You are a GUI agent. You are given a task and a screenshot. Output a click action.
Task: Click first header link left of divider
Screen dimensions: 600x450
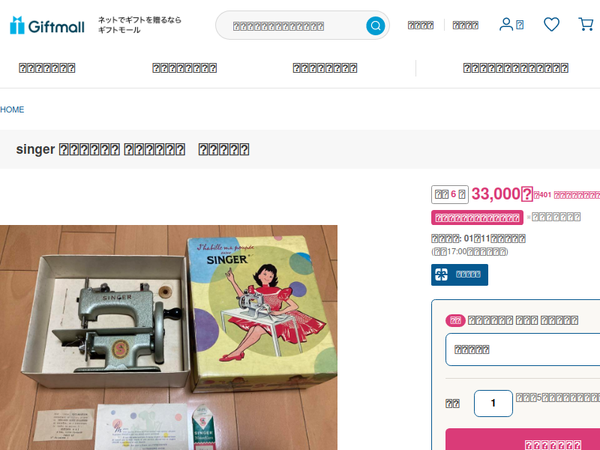421,25
